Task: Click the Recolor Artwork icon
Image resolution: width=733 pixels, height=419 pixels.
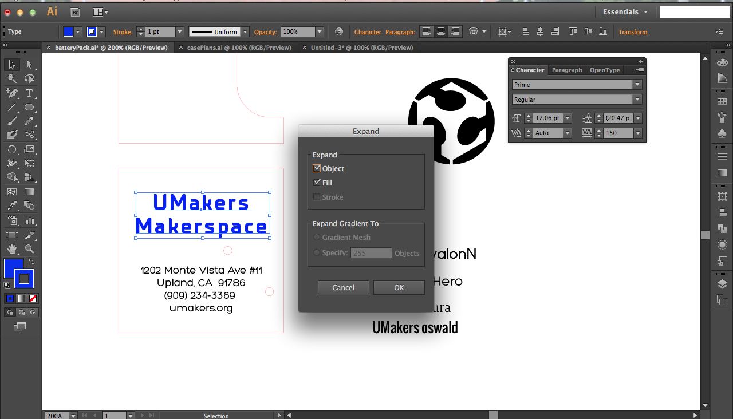Action: (339, 32)
